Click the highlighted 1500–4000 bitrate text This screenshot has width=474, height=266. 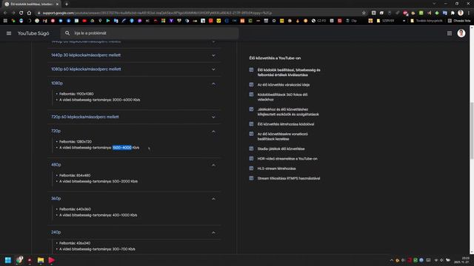(x=121, y=148)
